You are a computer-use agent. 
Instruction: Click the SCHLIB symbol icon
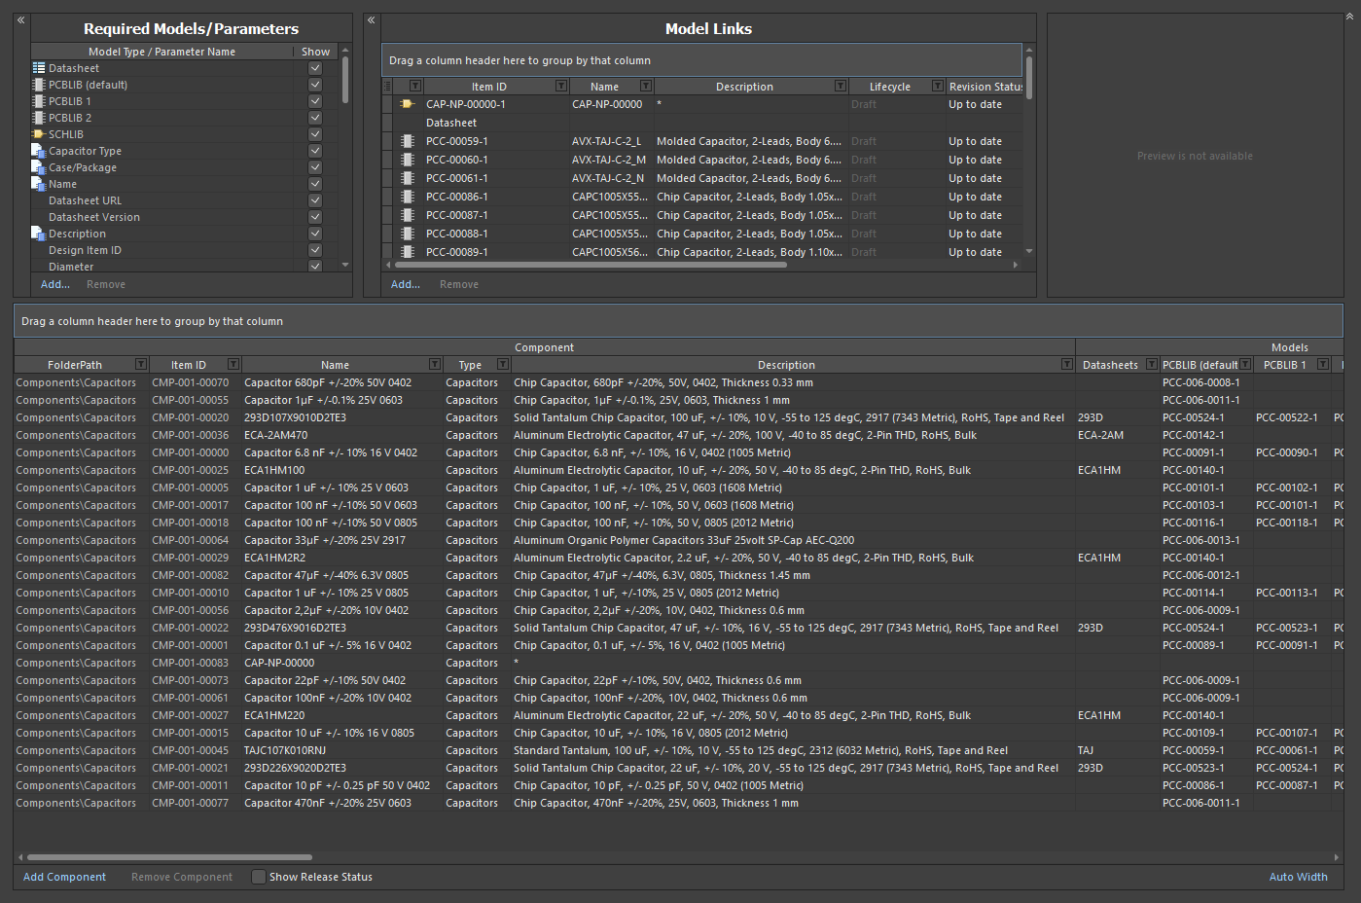[x=39, y=134]
